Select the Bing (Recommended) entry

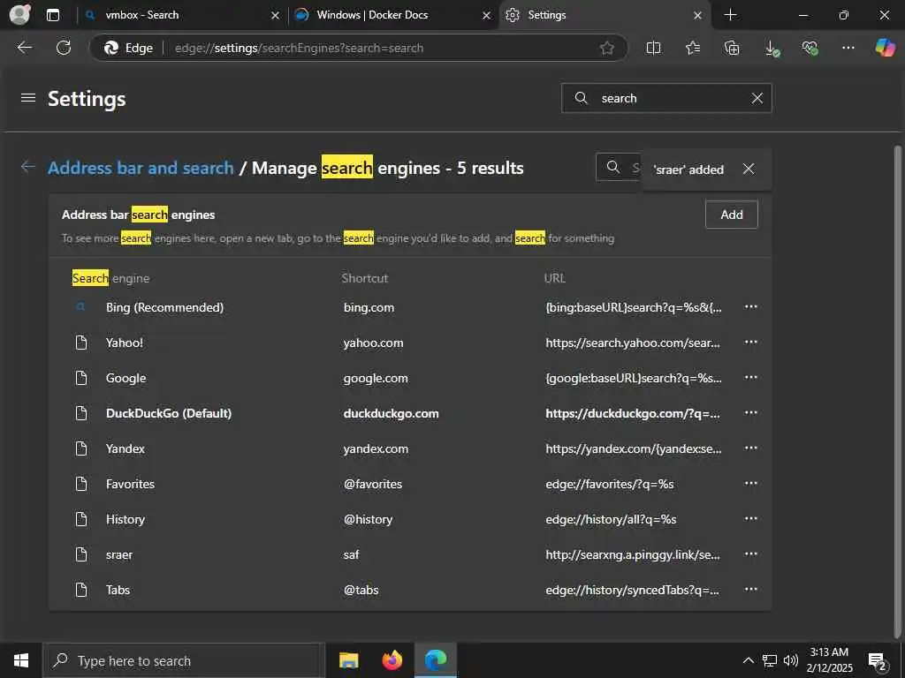click(x=164, y=307)
